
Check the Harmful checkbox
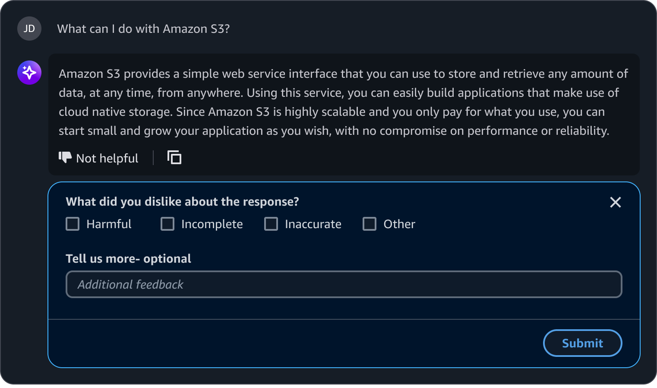[73, 224]
